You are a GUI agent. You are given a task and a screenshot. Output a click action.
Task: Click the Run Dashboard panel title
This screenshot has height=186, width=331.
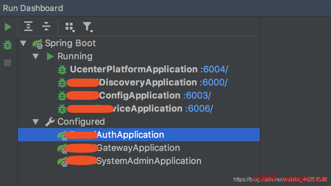(33, 8)
